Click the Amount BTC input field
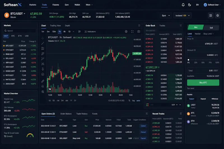 (x=203, y=55)
